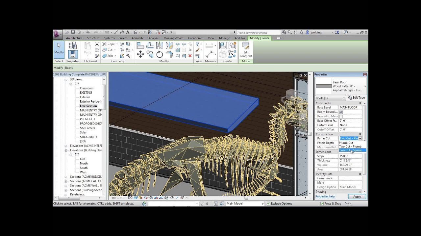Click the Comments value field
The image size is (421, 236).
point(350,178)
